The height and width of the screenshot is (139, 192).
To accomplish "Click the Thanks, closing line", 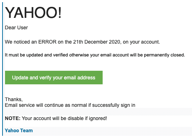I will (14, 99).
